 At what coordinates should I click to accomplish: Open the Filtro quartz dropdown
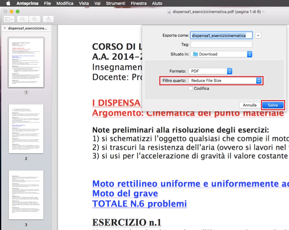click(x=225, y=81)
